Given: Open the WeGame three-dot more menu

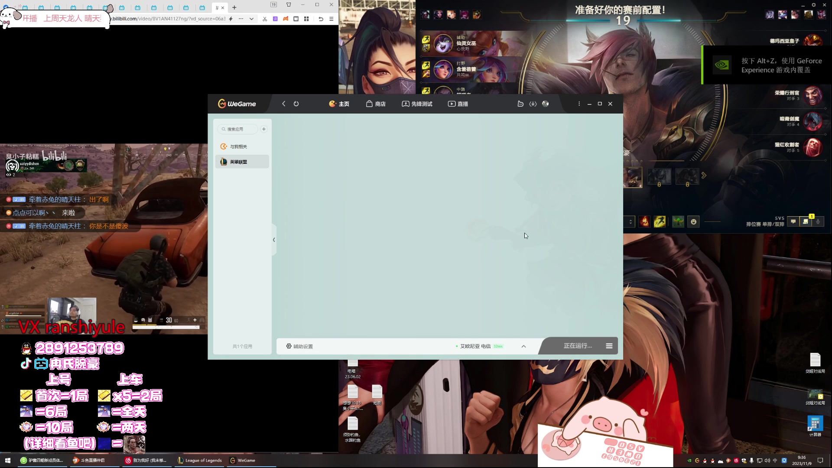Looking at the screenshot, I should [x=579, y=104].
